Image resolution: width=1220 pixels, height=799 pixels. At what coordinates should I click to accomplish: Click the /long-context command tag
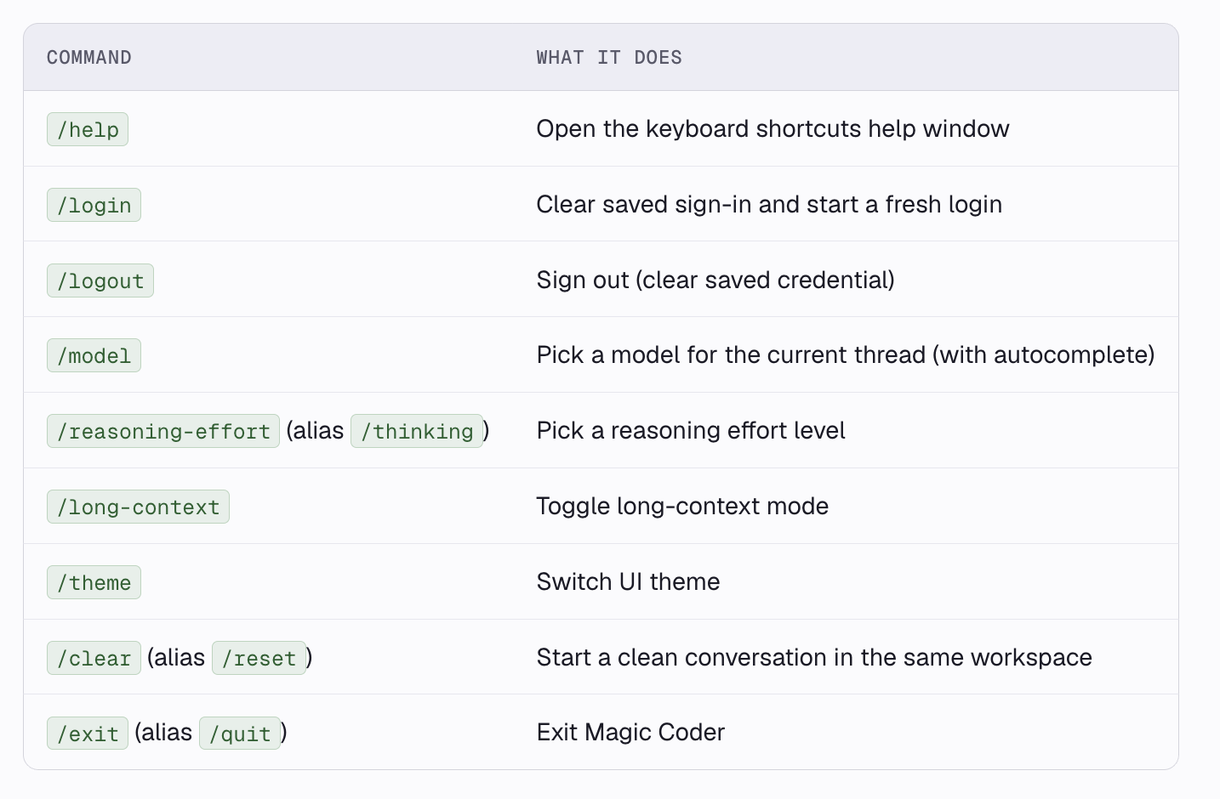tap(138, 507)
